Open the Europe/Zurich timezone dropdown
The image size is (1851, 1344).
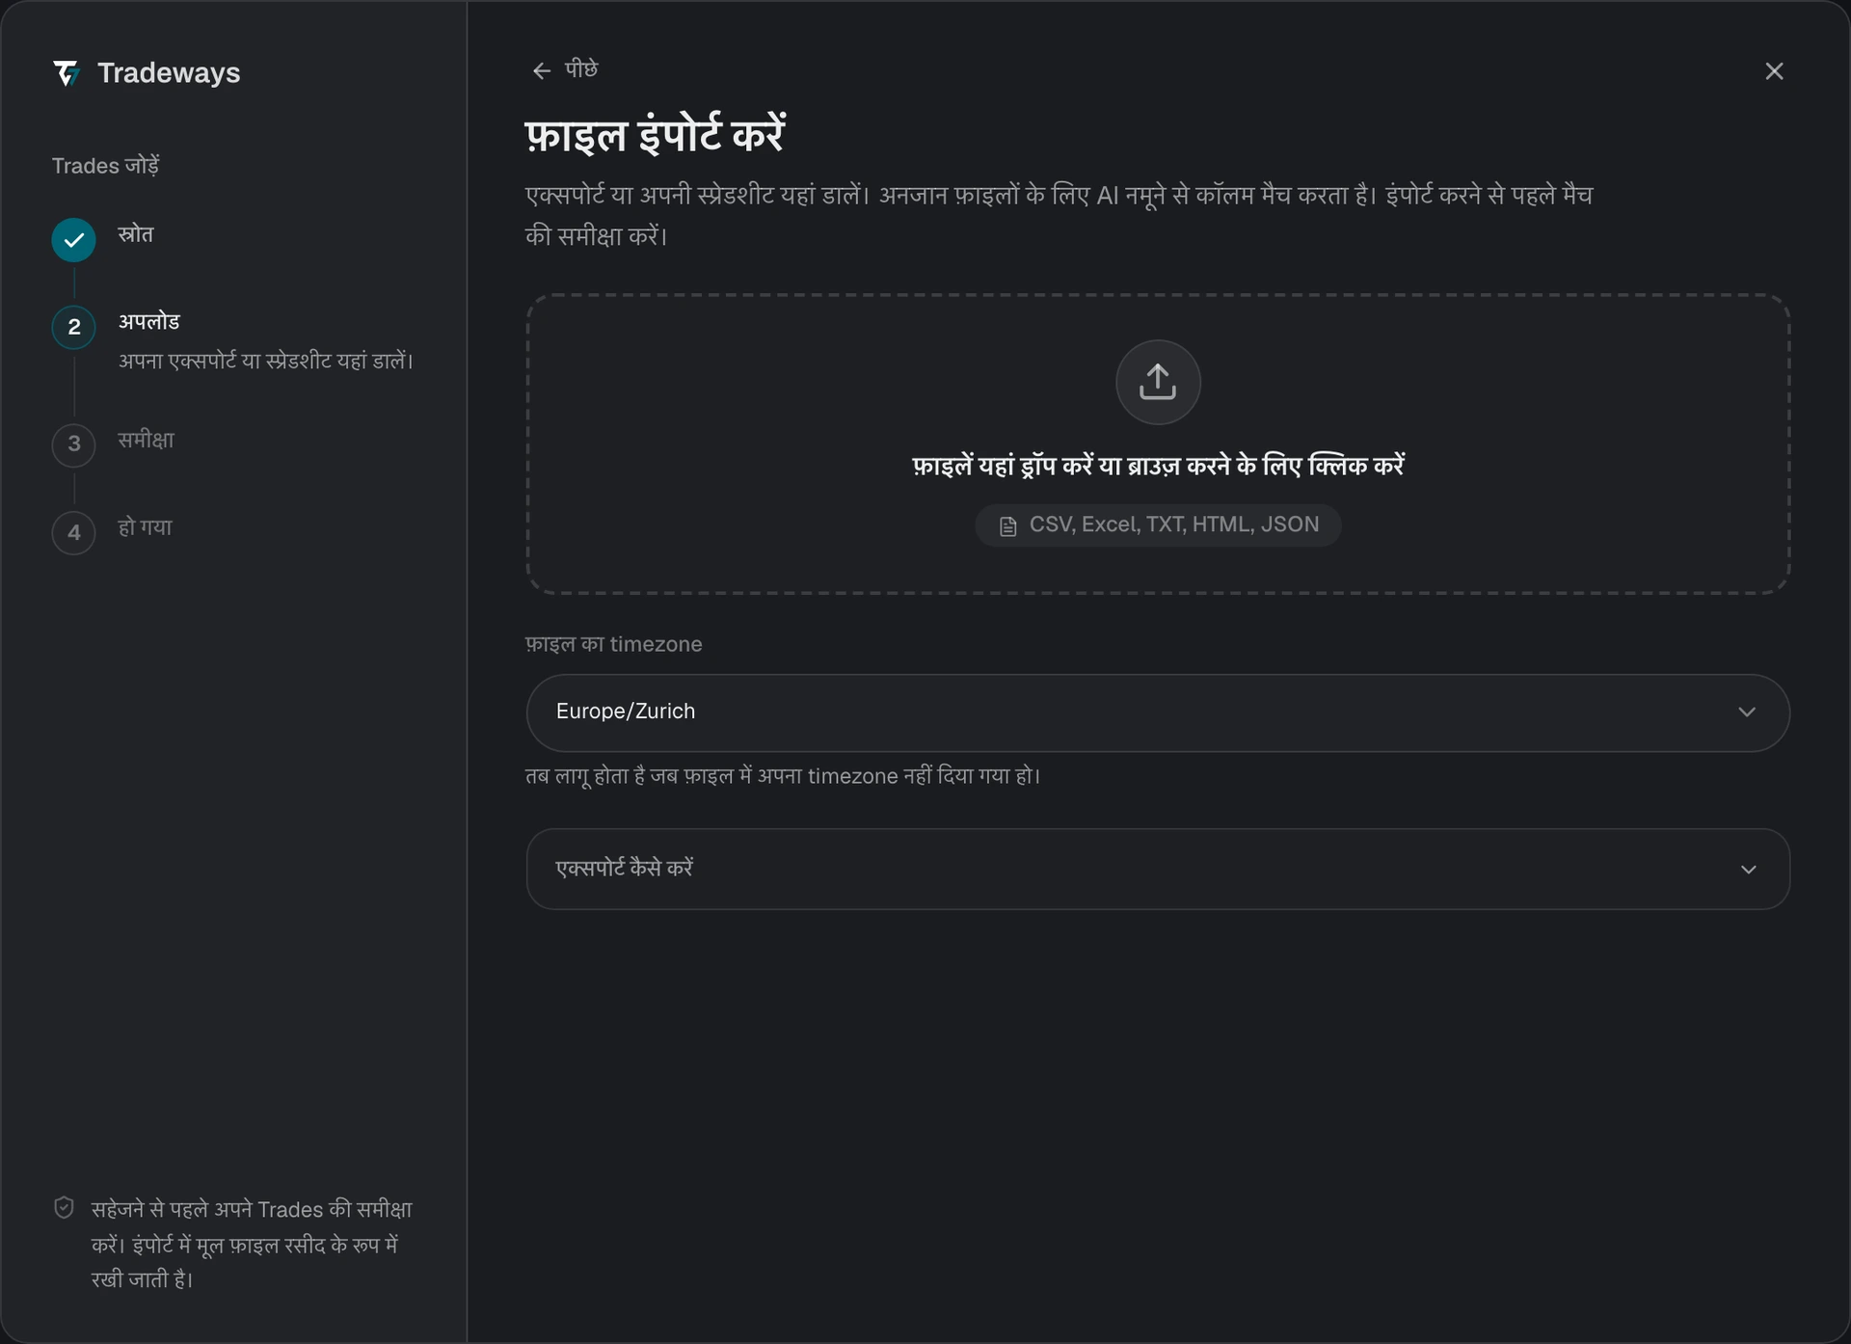pyautogui.click(x=1158, y=713)
